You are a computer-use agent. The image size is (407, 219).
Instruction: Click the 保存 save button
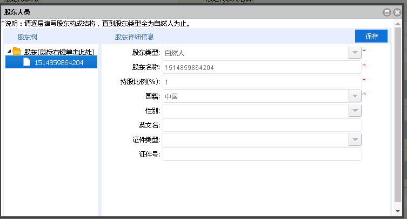tap(371, 36)
